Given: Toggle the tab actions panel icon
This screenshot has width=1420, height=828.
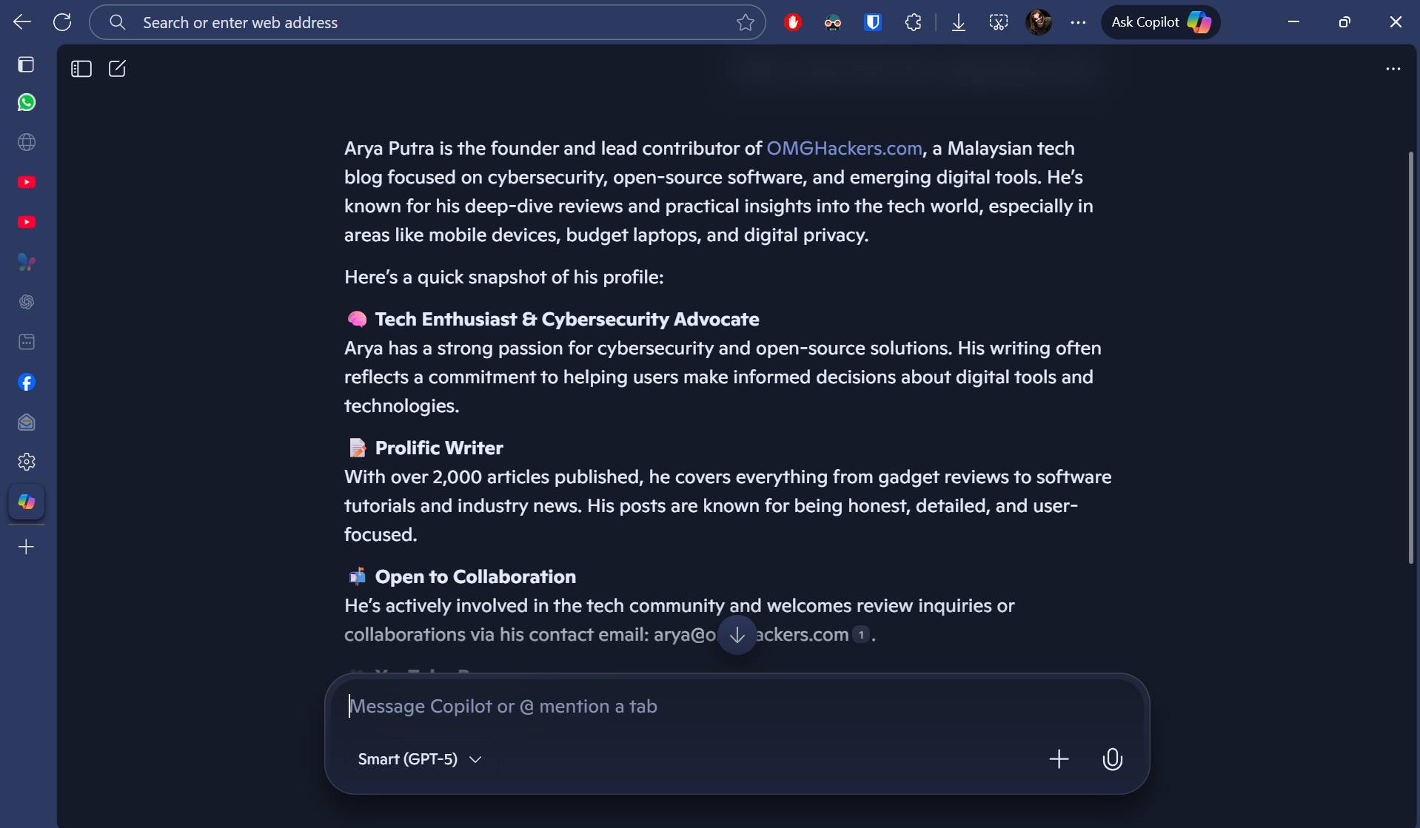Looking at the screenshot, I should pos(26,64).
